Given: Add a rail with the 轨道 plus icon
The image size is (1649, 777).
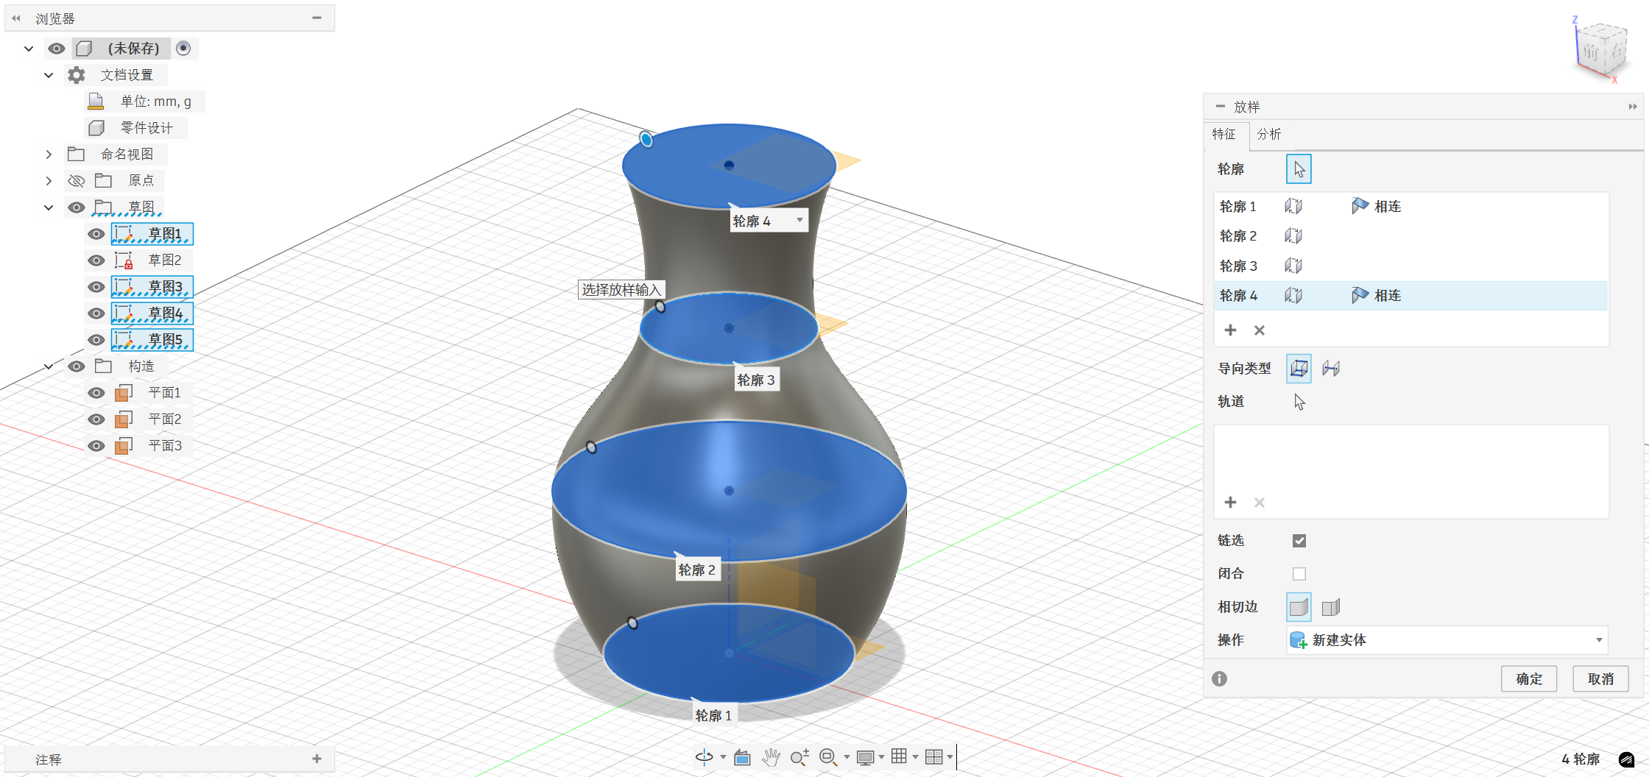Looking at the screenshot, I should tap(1230, 503).
